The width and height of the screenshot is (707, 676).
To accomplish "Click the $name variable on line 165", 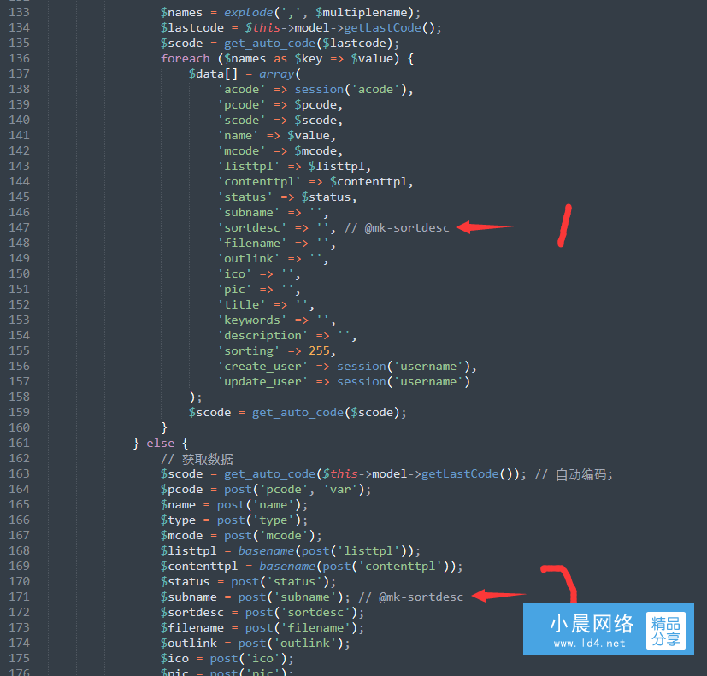I will 178,505.
